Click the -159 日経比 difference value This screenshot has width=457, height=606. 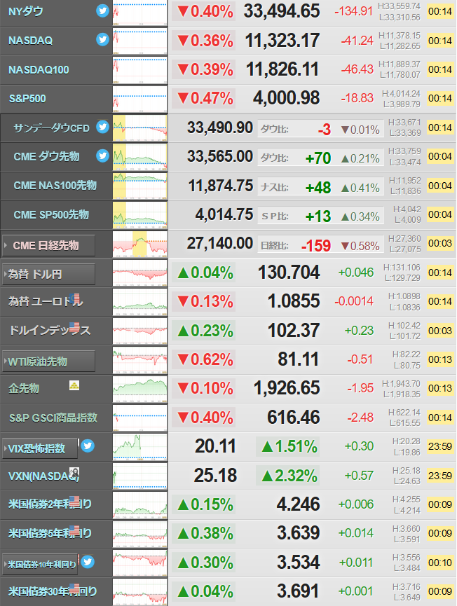316,246
